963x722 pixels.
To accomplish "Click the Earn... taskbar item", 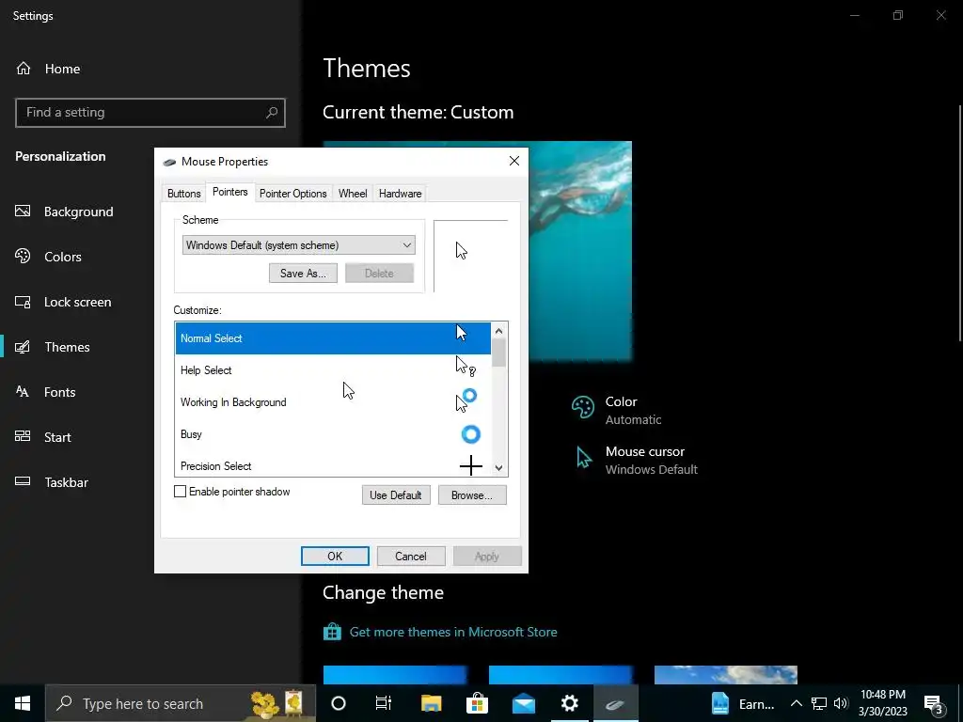I will (x=743, y=703).
